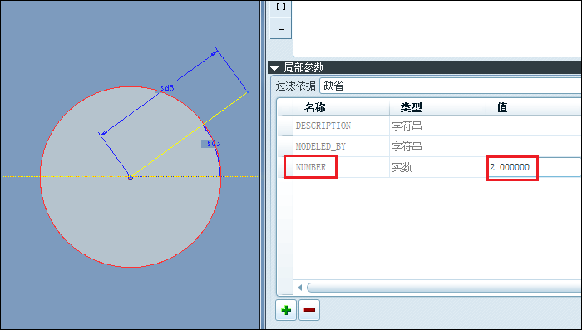
Task: Insert brackets with the [ ] button
Action: click(281, 7)
